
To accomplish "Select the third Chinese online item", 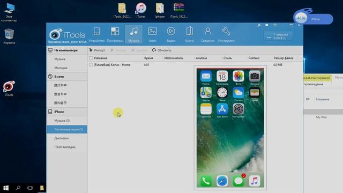I will tap(61, 103).
